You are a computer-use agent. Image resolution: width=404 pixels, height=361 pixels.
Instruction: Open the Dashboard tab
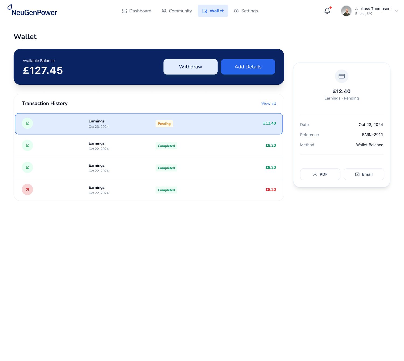tap(137, 11)
